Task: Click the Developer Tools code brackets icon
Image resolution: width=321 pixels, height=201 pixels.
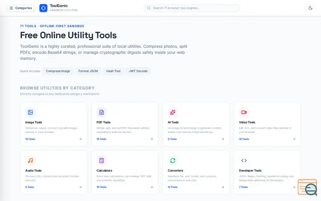Action: 244,160
